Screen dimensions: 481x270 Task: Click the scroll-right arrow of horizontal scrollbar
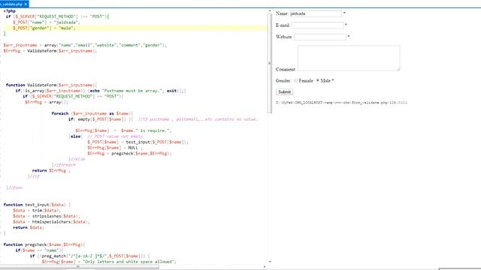[x=265, y=267]
